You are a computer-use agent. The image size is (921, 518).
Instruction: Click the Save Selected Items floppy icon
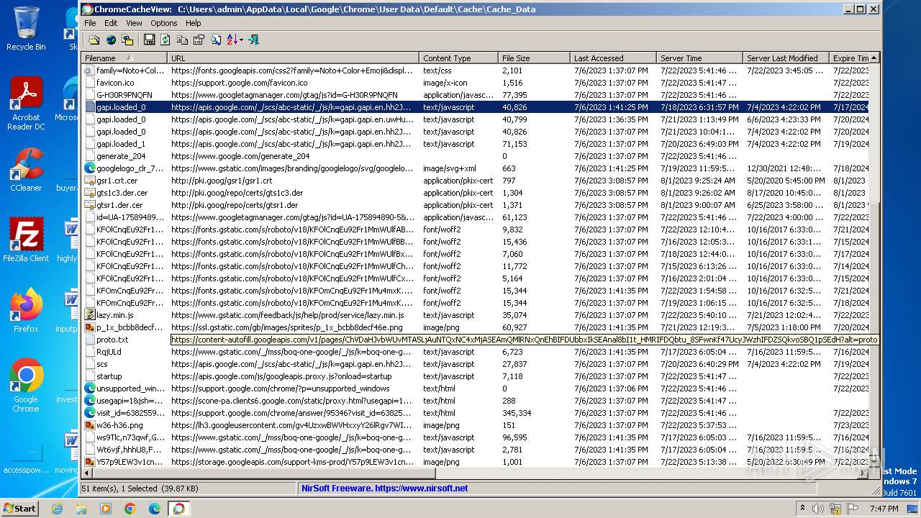click(x=149, y=40)
